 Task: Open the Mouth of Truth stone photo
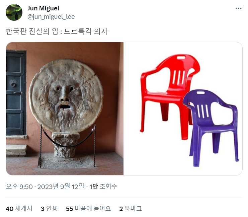tap(65, 108)
